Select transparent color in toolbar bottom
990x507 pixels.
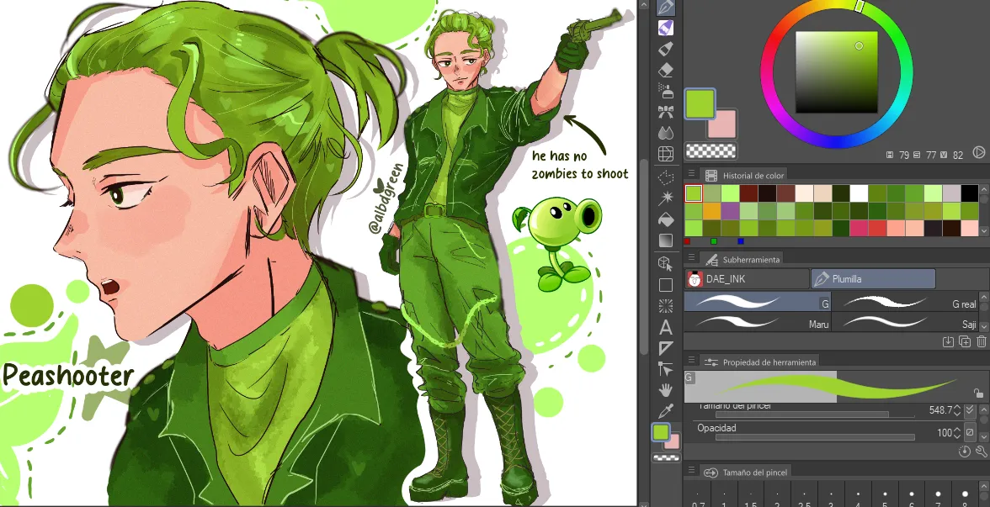(x=665, y=457)
